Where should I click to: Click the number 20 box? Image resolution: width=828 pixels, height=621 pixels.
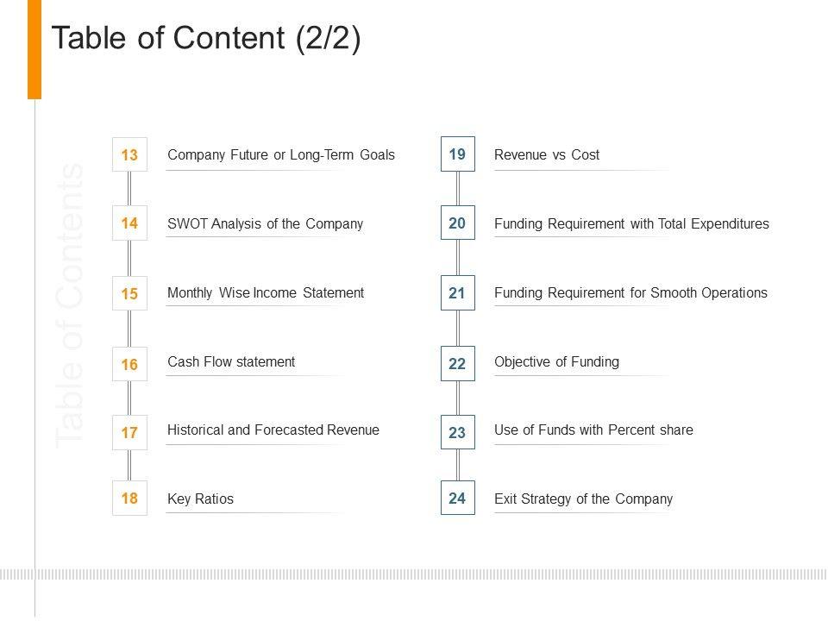pos(457,223)
